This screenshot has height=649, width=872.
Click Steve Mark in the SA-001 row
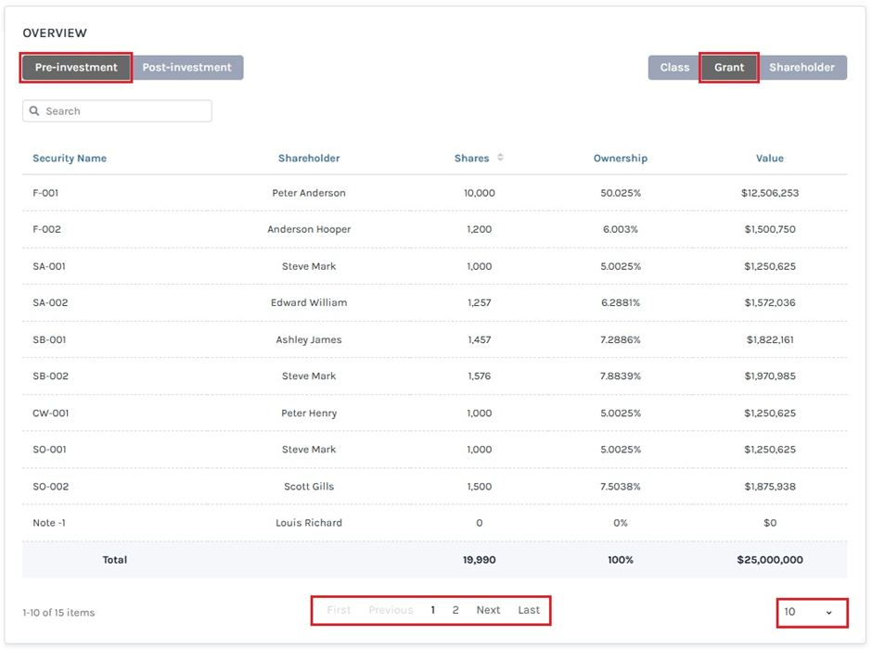pos(309,266)
